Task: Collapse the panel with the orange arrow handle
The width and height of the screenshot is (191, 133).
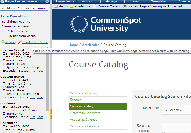Action: 51,114
